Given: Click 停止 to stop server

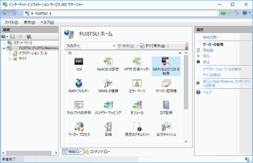Looking at the screenshot, I should [206, 62].
